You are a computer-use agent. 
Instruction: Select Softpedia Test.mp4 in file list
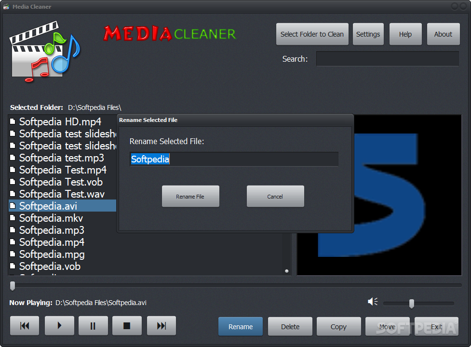[x=63, y=170]
